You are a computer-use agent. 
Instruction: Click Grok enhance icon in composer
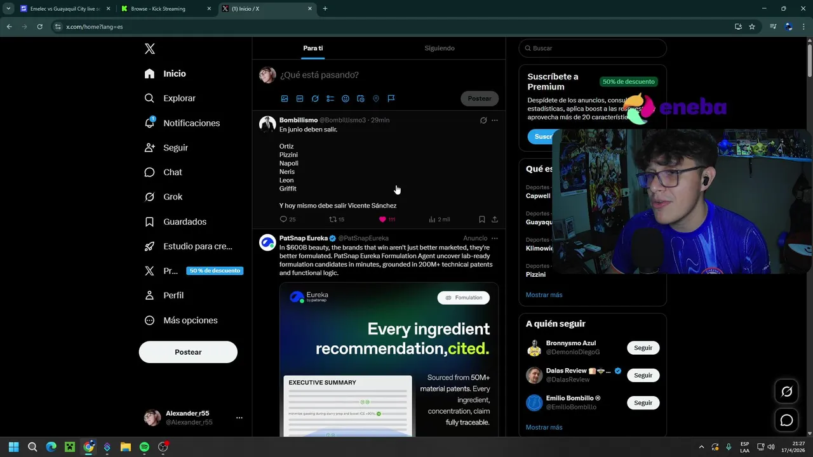[x=315, y=98]
